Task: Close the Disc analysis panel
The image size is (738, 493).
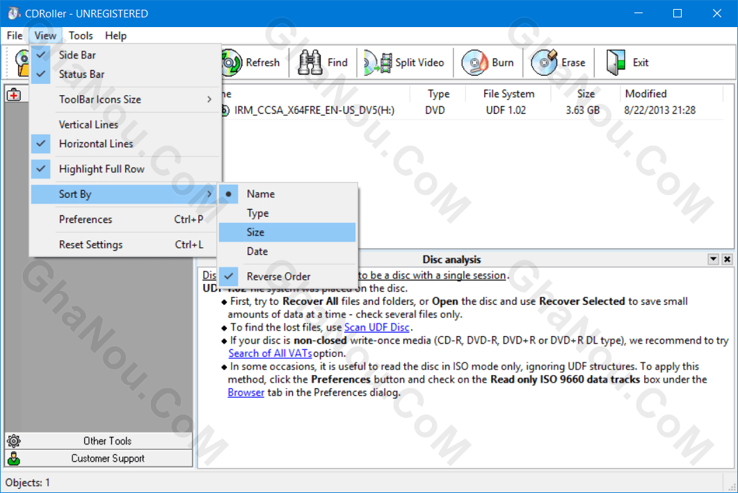Action: [x=727, y=259]
